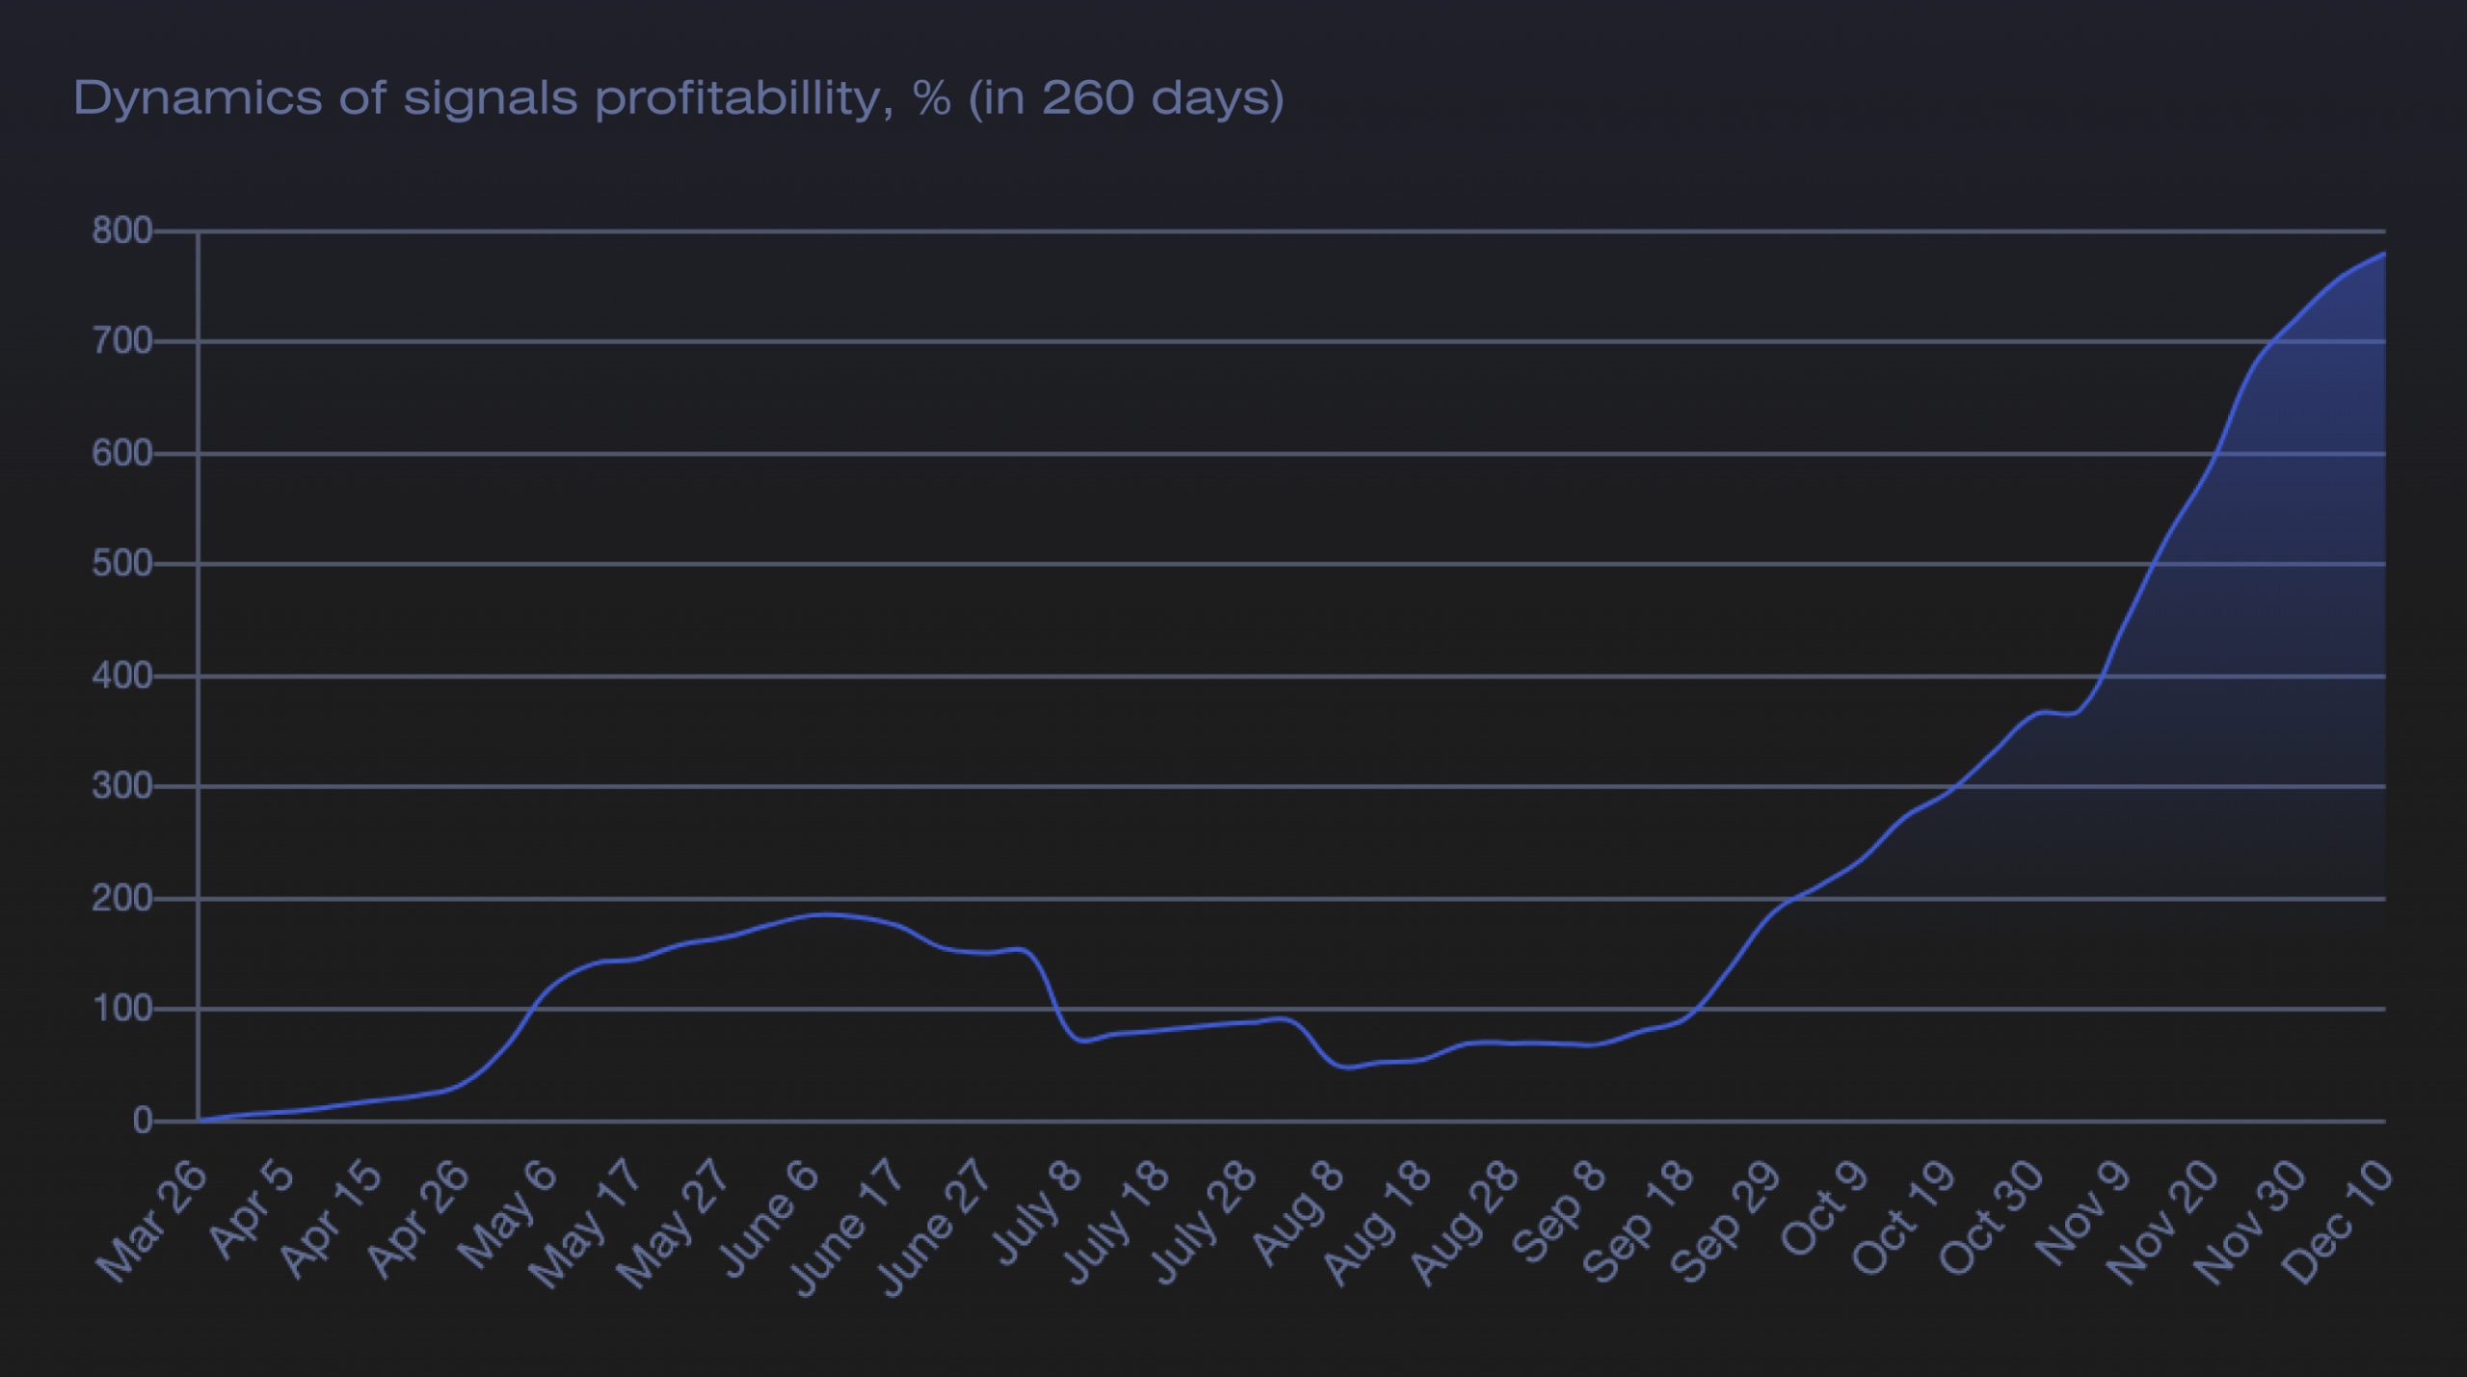
Task: Click the x-axis label Nov 20
Action: pyautogui.click(x=2163, y=1221)
